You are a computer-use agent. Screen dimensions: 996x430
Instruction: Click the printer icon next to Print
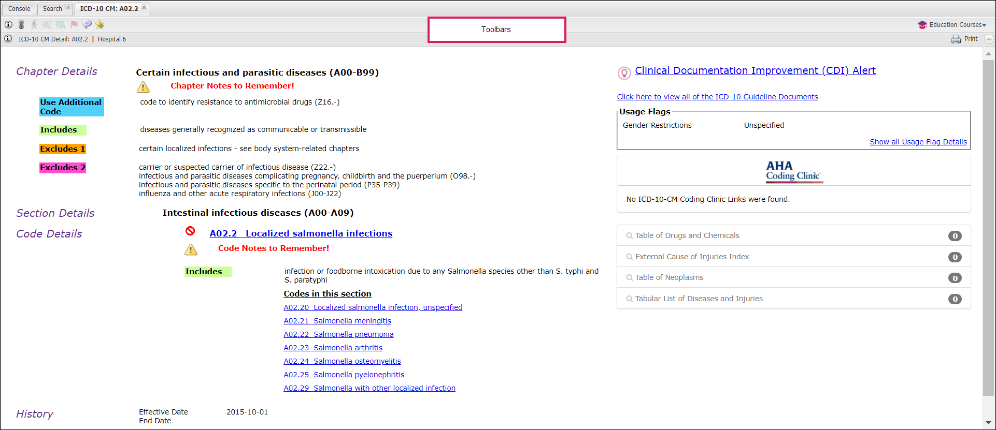click(956, 39)
